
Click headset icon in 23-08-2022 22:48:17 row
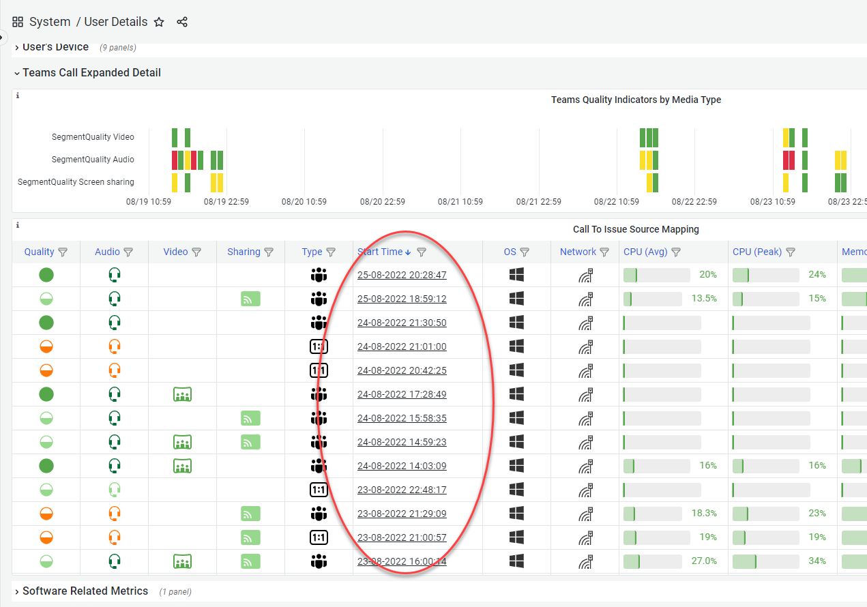point(115,490)
